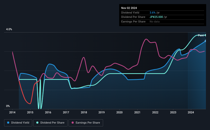Click the teal Dividend Per Share legend dot
The image size is (210, 130).
click(37, 123)
